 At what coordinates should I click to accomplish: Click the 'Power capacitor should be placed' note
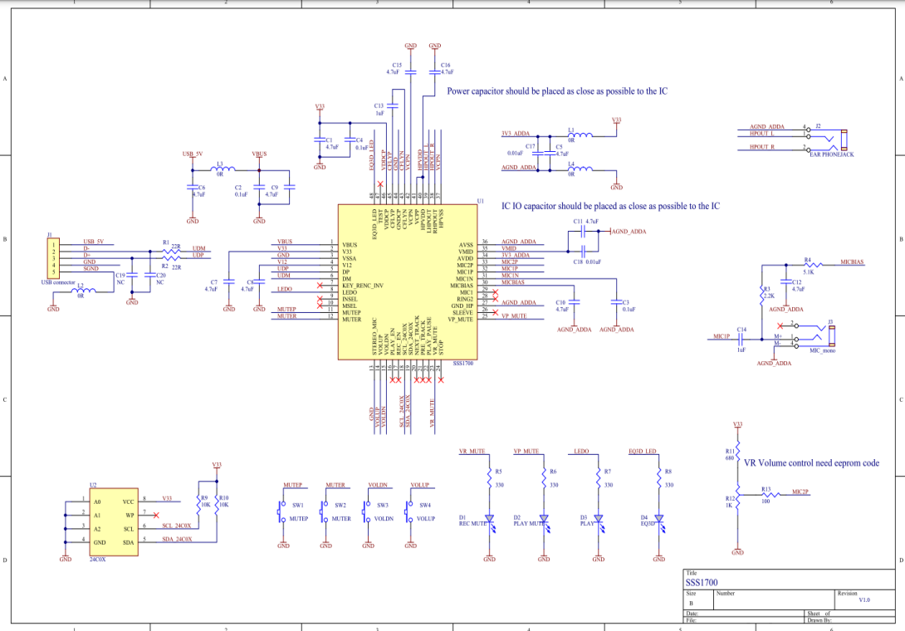(557, 91)
